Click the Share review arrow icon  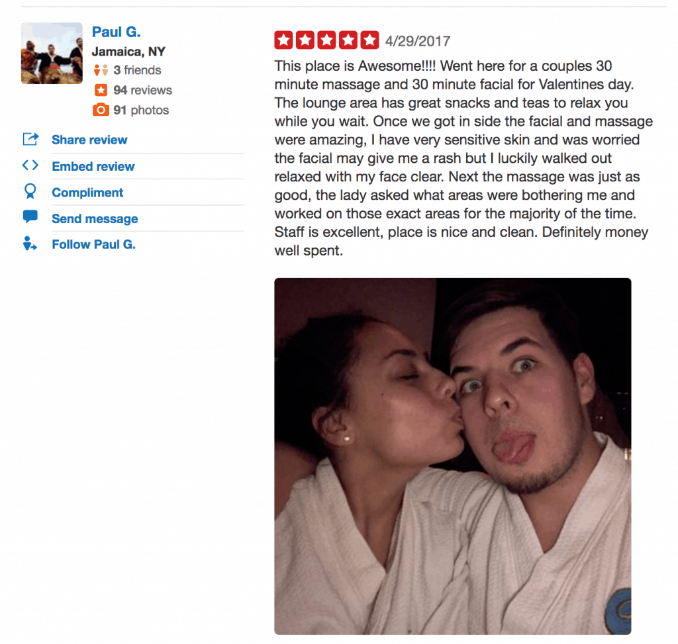pyautogui.click(x=30, y=139)
